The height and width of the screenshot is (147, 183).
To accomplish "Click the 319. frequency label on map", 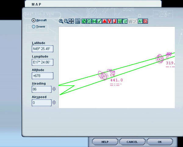I will [x=170, y=63].
